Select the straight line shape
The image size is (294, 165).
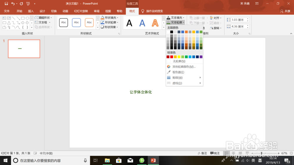click(x=14, y=18)
